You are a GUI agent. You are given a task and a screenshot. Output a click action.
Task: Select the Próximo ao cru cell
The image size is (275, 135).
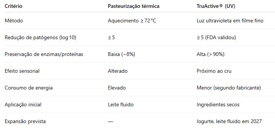pos(214,71)
